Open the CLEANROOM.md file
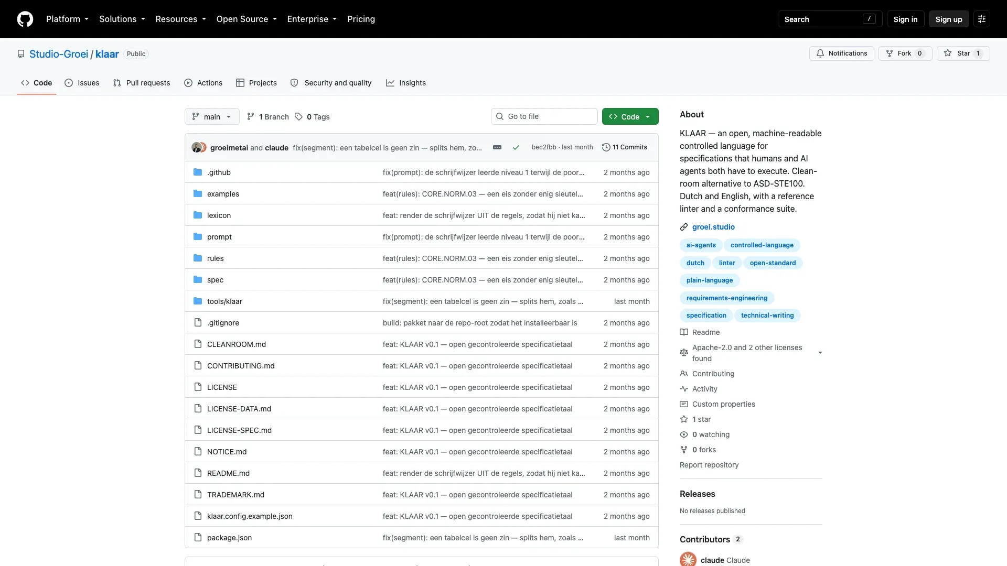Viewport: 1007px width, 566px height. (x=237, y=344)
